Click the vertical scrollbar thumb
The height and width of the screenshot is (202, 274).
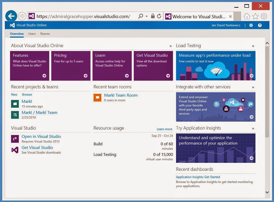267,92
